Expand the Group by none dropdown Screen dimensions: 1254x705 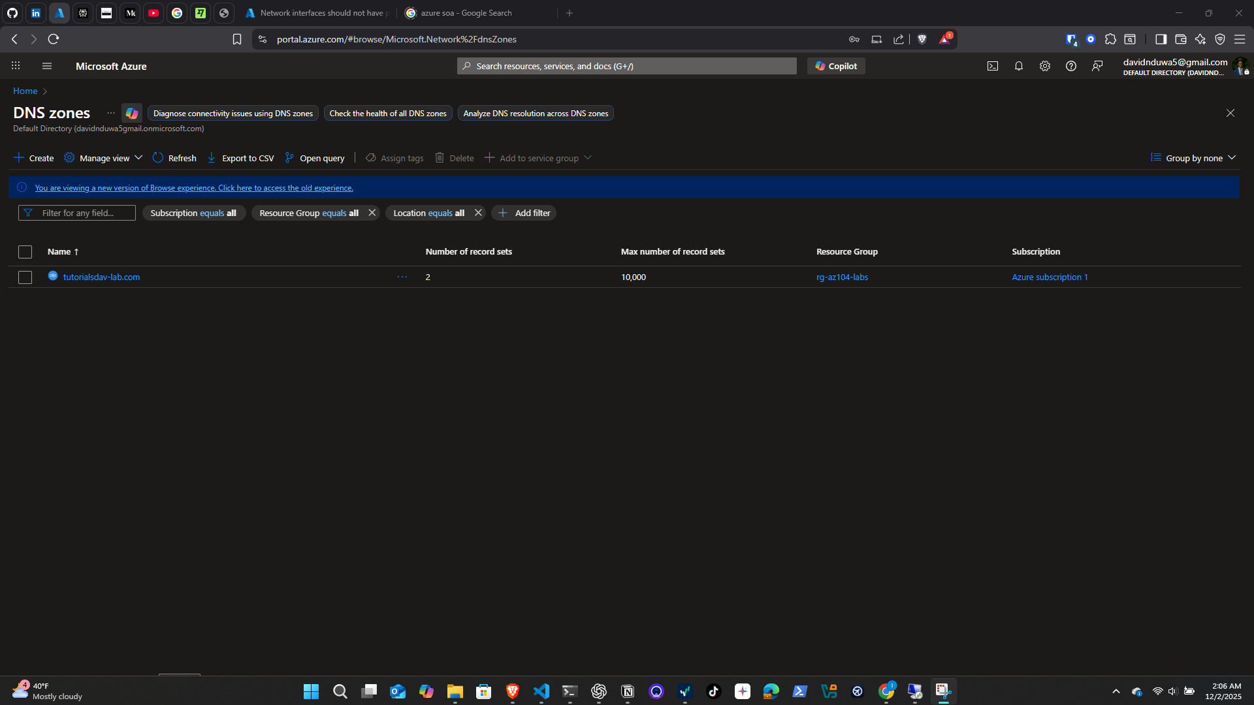click(x=1193, y=158)
